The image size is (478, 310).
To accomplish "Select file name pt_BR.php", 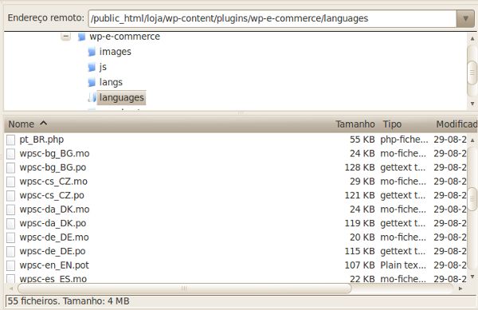I will (x=41, y=139).
